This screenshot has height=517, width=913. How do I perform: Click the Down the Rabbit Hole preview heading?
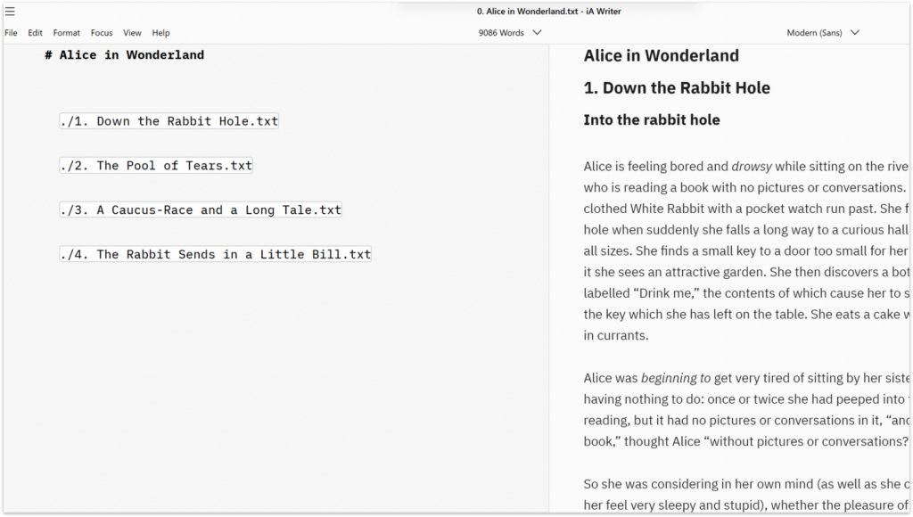(x=679, y=87)
